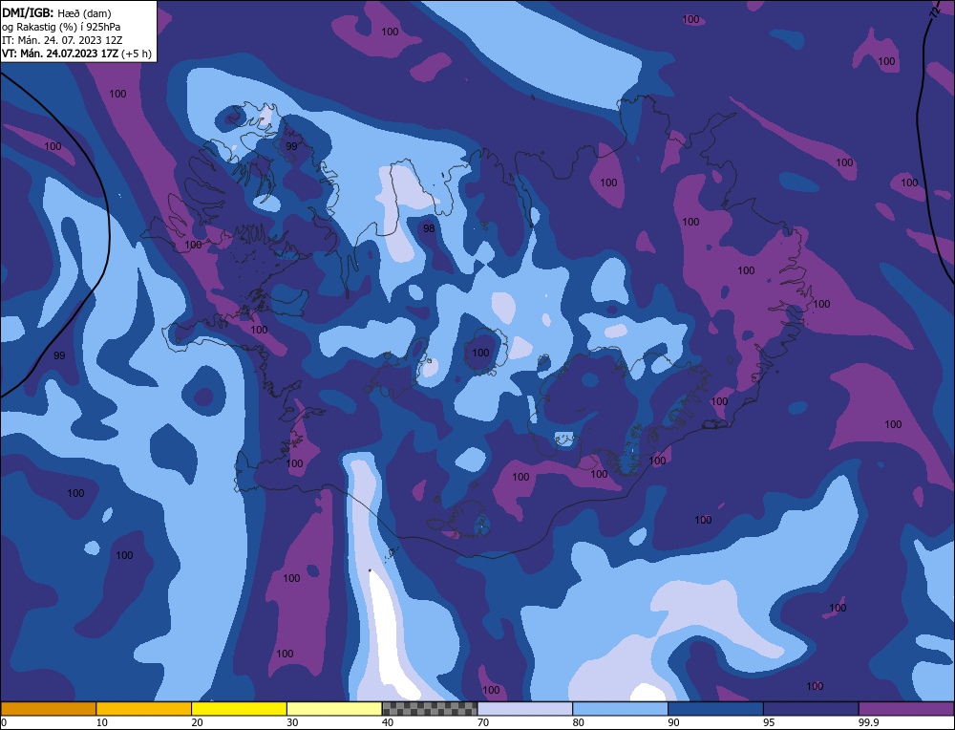Click the dark indigo 95–99.9 legend swatch
Screen dimensions: 955x730
point(811,708)
